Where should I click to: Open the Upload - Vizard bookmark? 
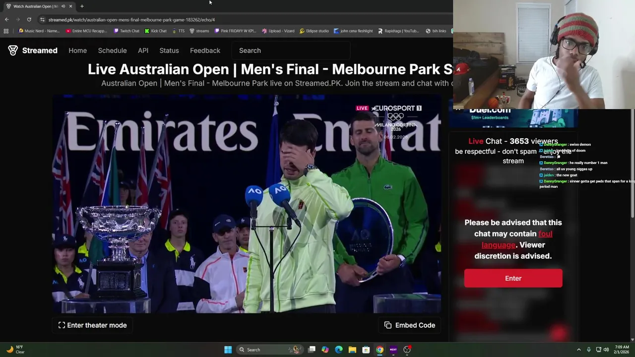coord(278,31)
